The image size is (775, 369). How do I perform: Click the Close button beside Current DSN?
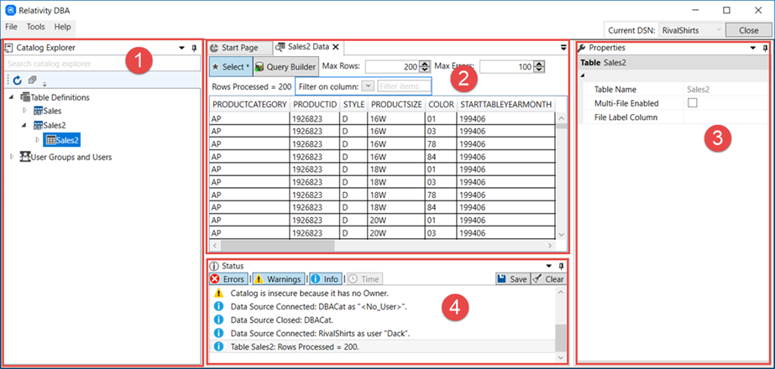coord(748,29)
